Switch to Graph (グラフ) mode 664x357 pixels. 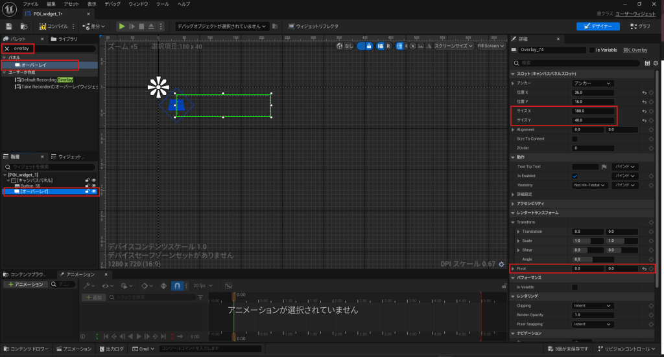click(639, 27)
